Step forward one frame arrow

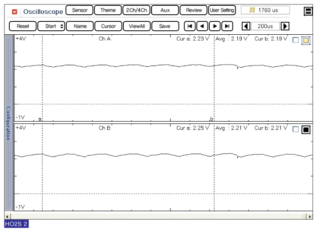(x=215, y=26)
